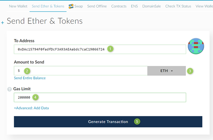This screenshot has width=213, height=140.
Task: Expand Advanced: Add Data option
Action: pos(31,108)
